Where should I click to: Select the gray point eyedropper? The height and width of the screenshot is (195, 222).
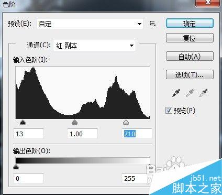pos(190,93)
